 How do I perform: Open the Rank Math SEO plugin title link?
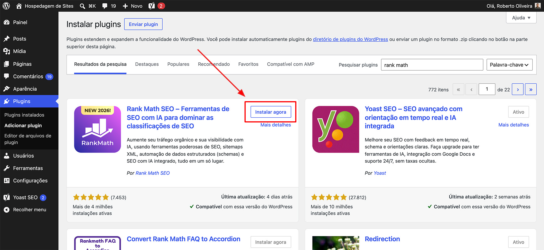[x=178, y=118]
